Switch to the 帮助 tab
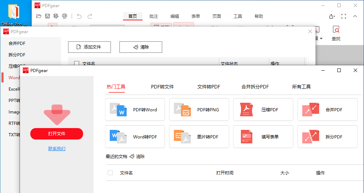364x193 pixels. tap(259, 16)
